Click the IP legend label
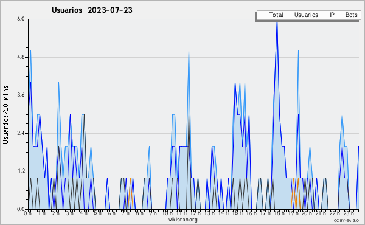Screen dimensions: 365x225 [x=332, y=15]
